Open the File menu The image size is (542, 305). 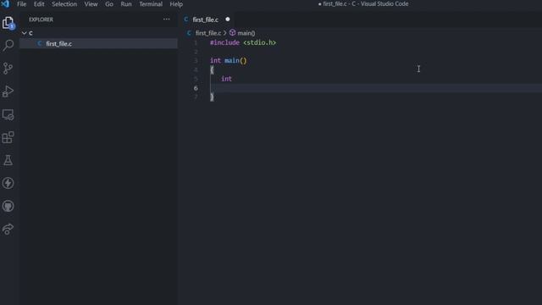[x=22, y=4]
